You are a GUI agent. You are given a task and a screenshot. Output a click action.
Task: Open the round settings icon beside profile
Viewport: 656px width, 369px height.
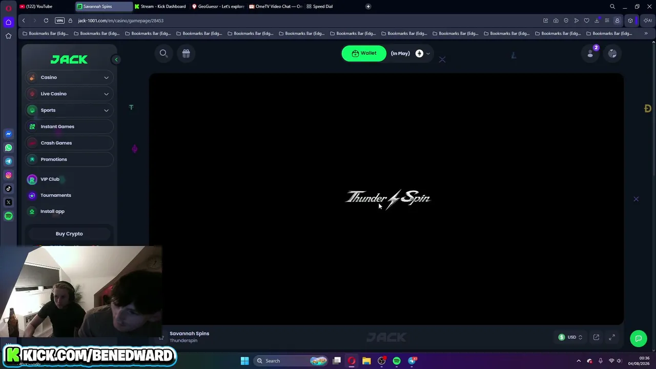click(612, 53)
